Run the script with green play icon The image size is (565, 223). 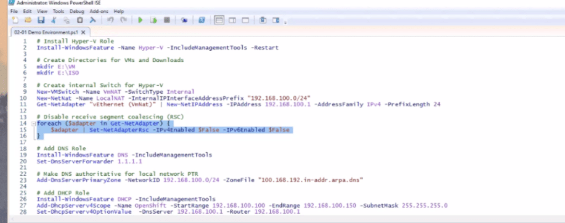140,20
